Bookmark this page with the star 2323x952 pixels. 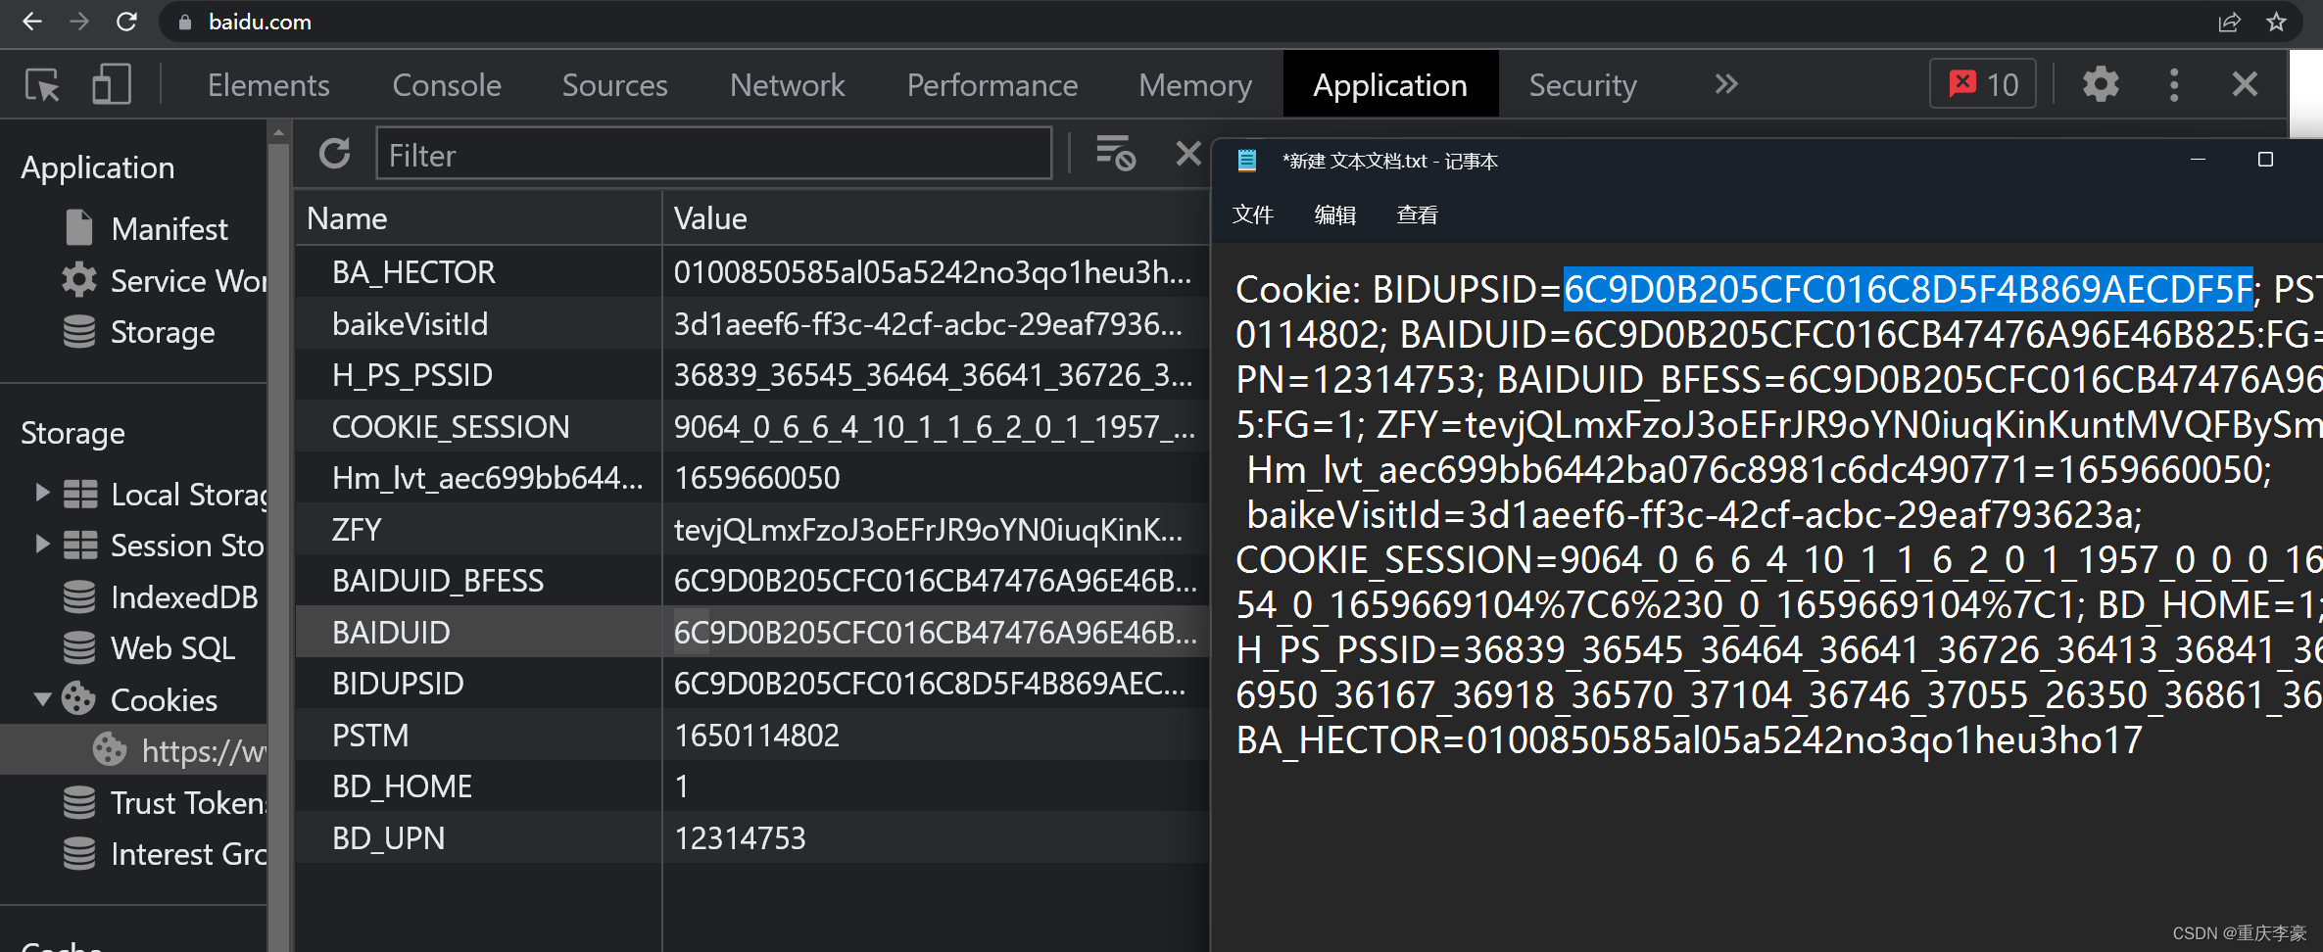coord(2276,22)
